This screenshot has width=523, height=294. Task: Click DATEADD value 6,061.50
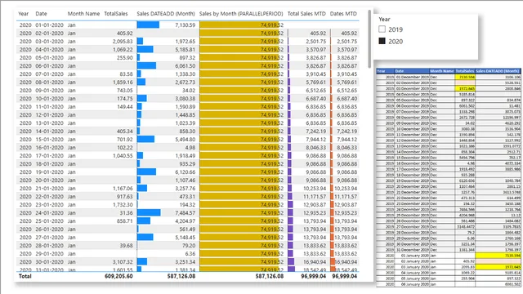click(186, 66)
